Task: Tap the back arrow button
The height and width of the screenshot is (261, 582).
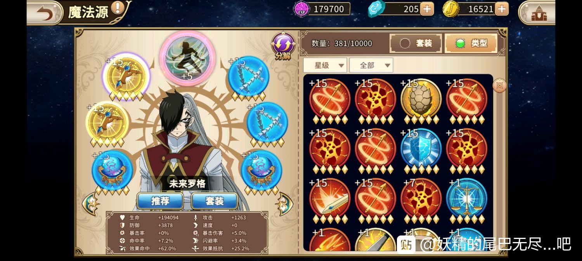Action: click(45, 13)
